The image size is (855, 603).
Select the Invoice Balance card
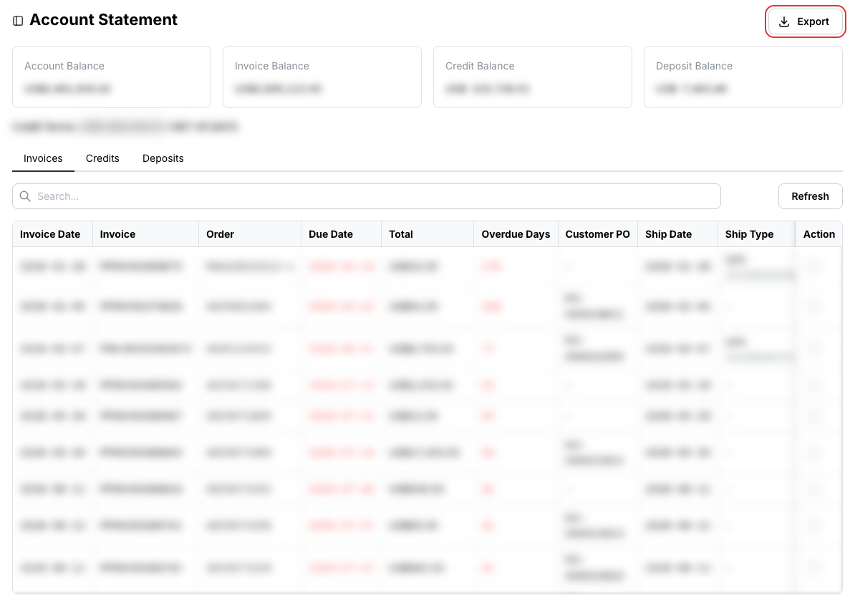pyautogui.click(x=322, y=77)
